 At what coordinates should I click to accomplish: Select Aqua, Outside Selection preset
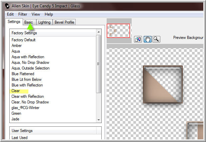[x=30, y=68]
